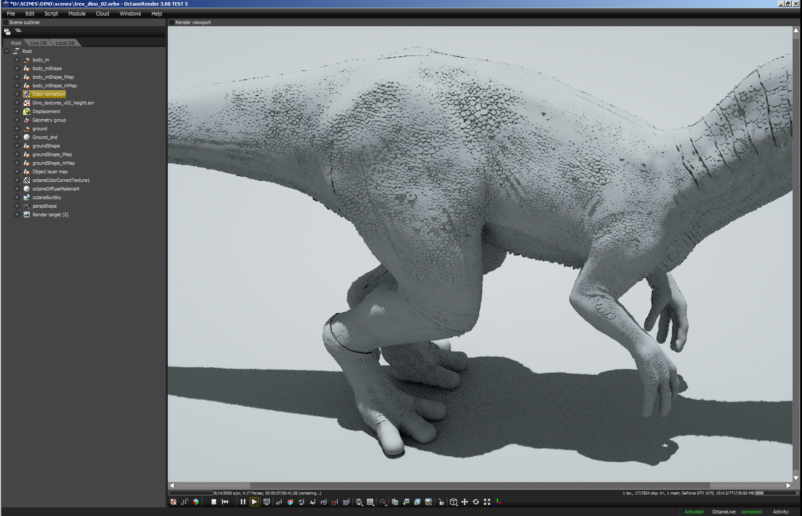Open the Cloud menu
802x516 pixels.
coord(102,14)
